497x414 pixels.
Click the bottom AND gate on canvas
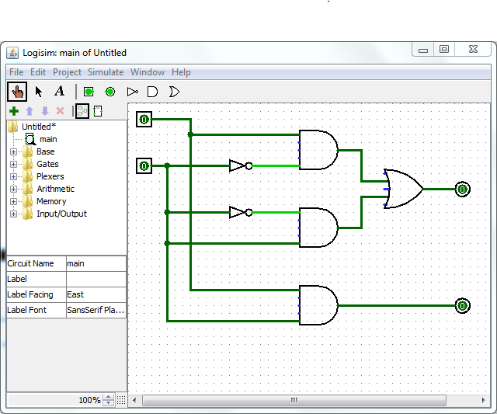(x=318, y=305)
